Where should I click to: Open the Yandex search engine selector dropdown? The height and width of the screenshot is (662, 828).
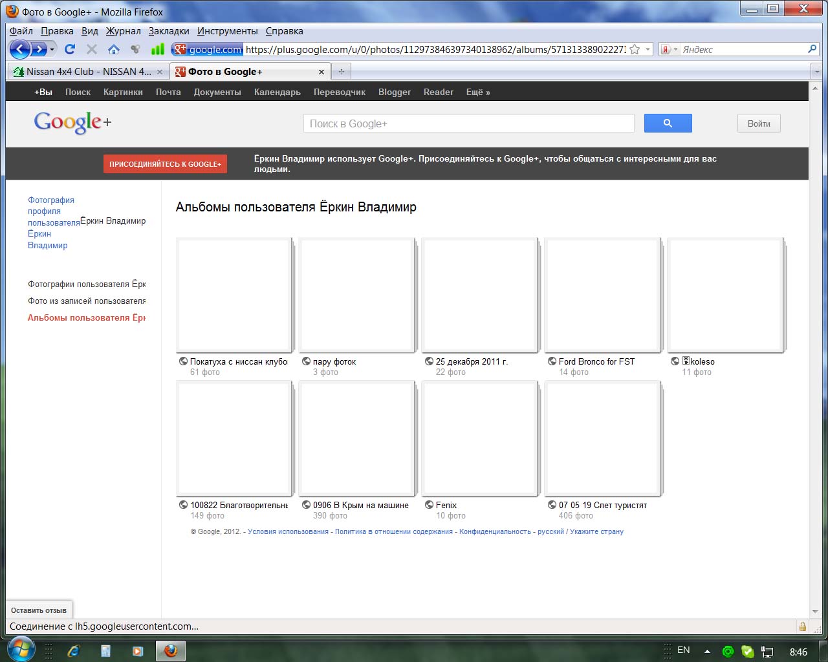669,49
